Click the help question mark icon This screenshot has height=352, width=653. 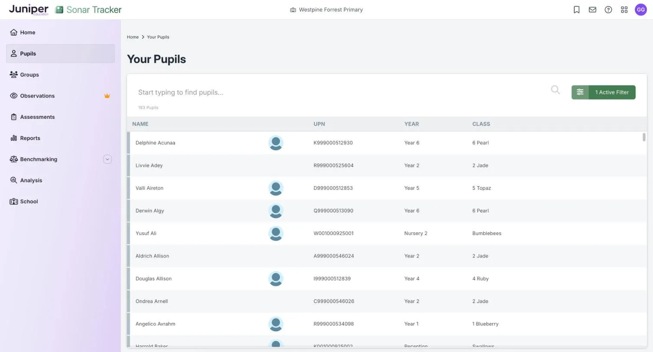tap(608, 10)
